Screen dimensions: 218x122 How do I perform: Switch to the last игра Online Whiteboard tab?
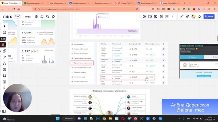pyautogui.click(x=170, y=3)
